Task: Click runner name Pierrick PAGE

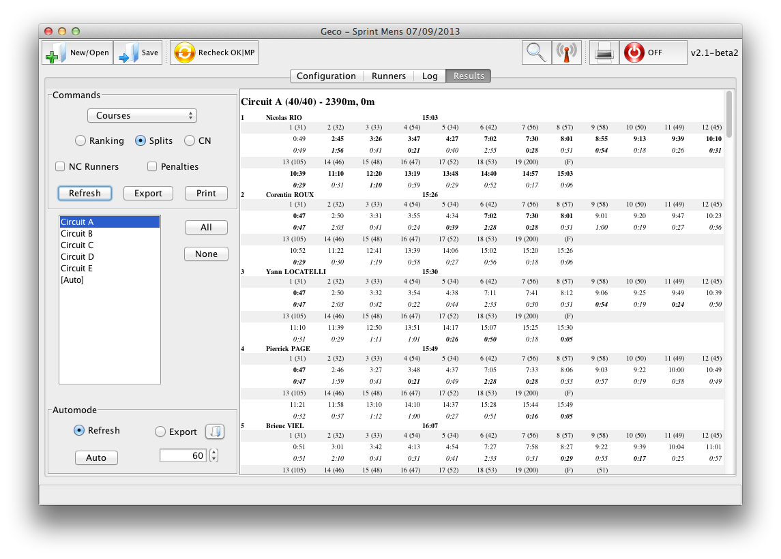Action: tap(288, 349)
